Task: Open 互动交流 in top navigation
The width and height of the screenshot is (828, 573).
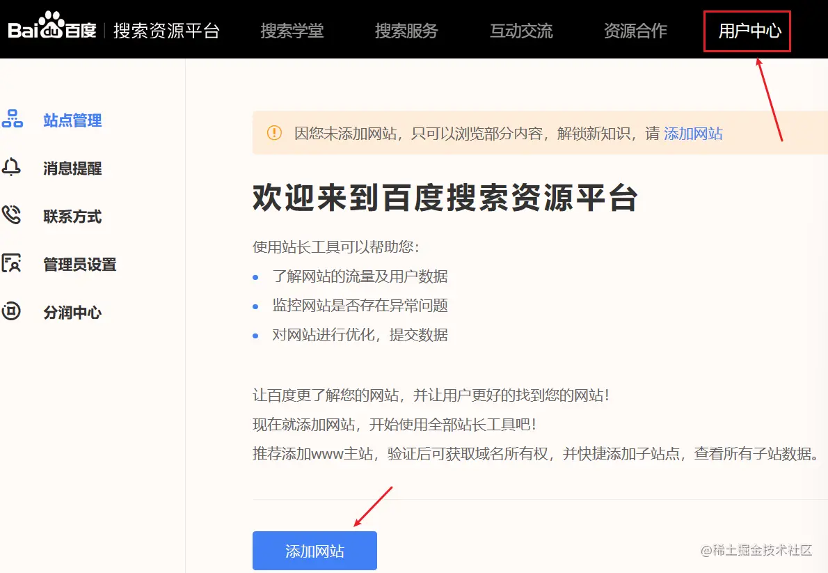Action: point(521,31)
